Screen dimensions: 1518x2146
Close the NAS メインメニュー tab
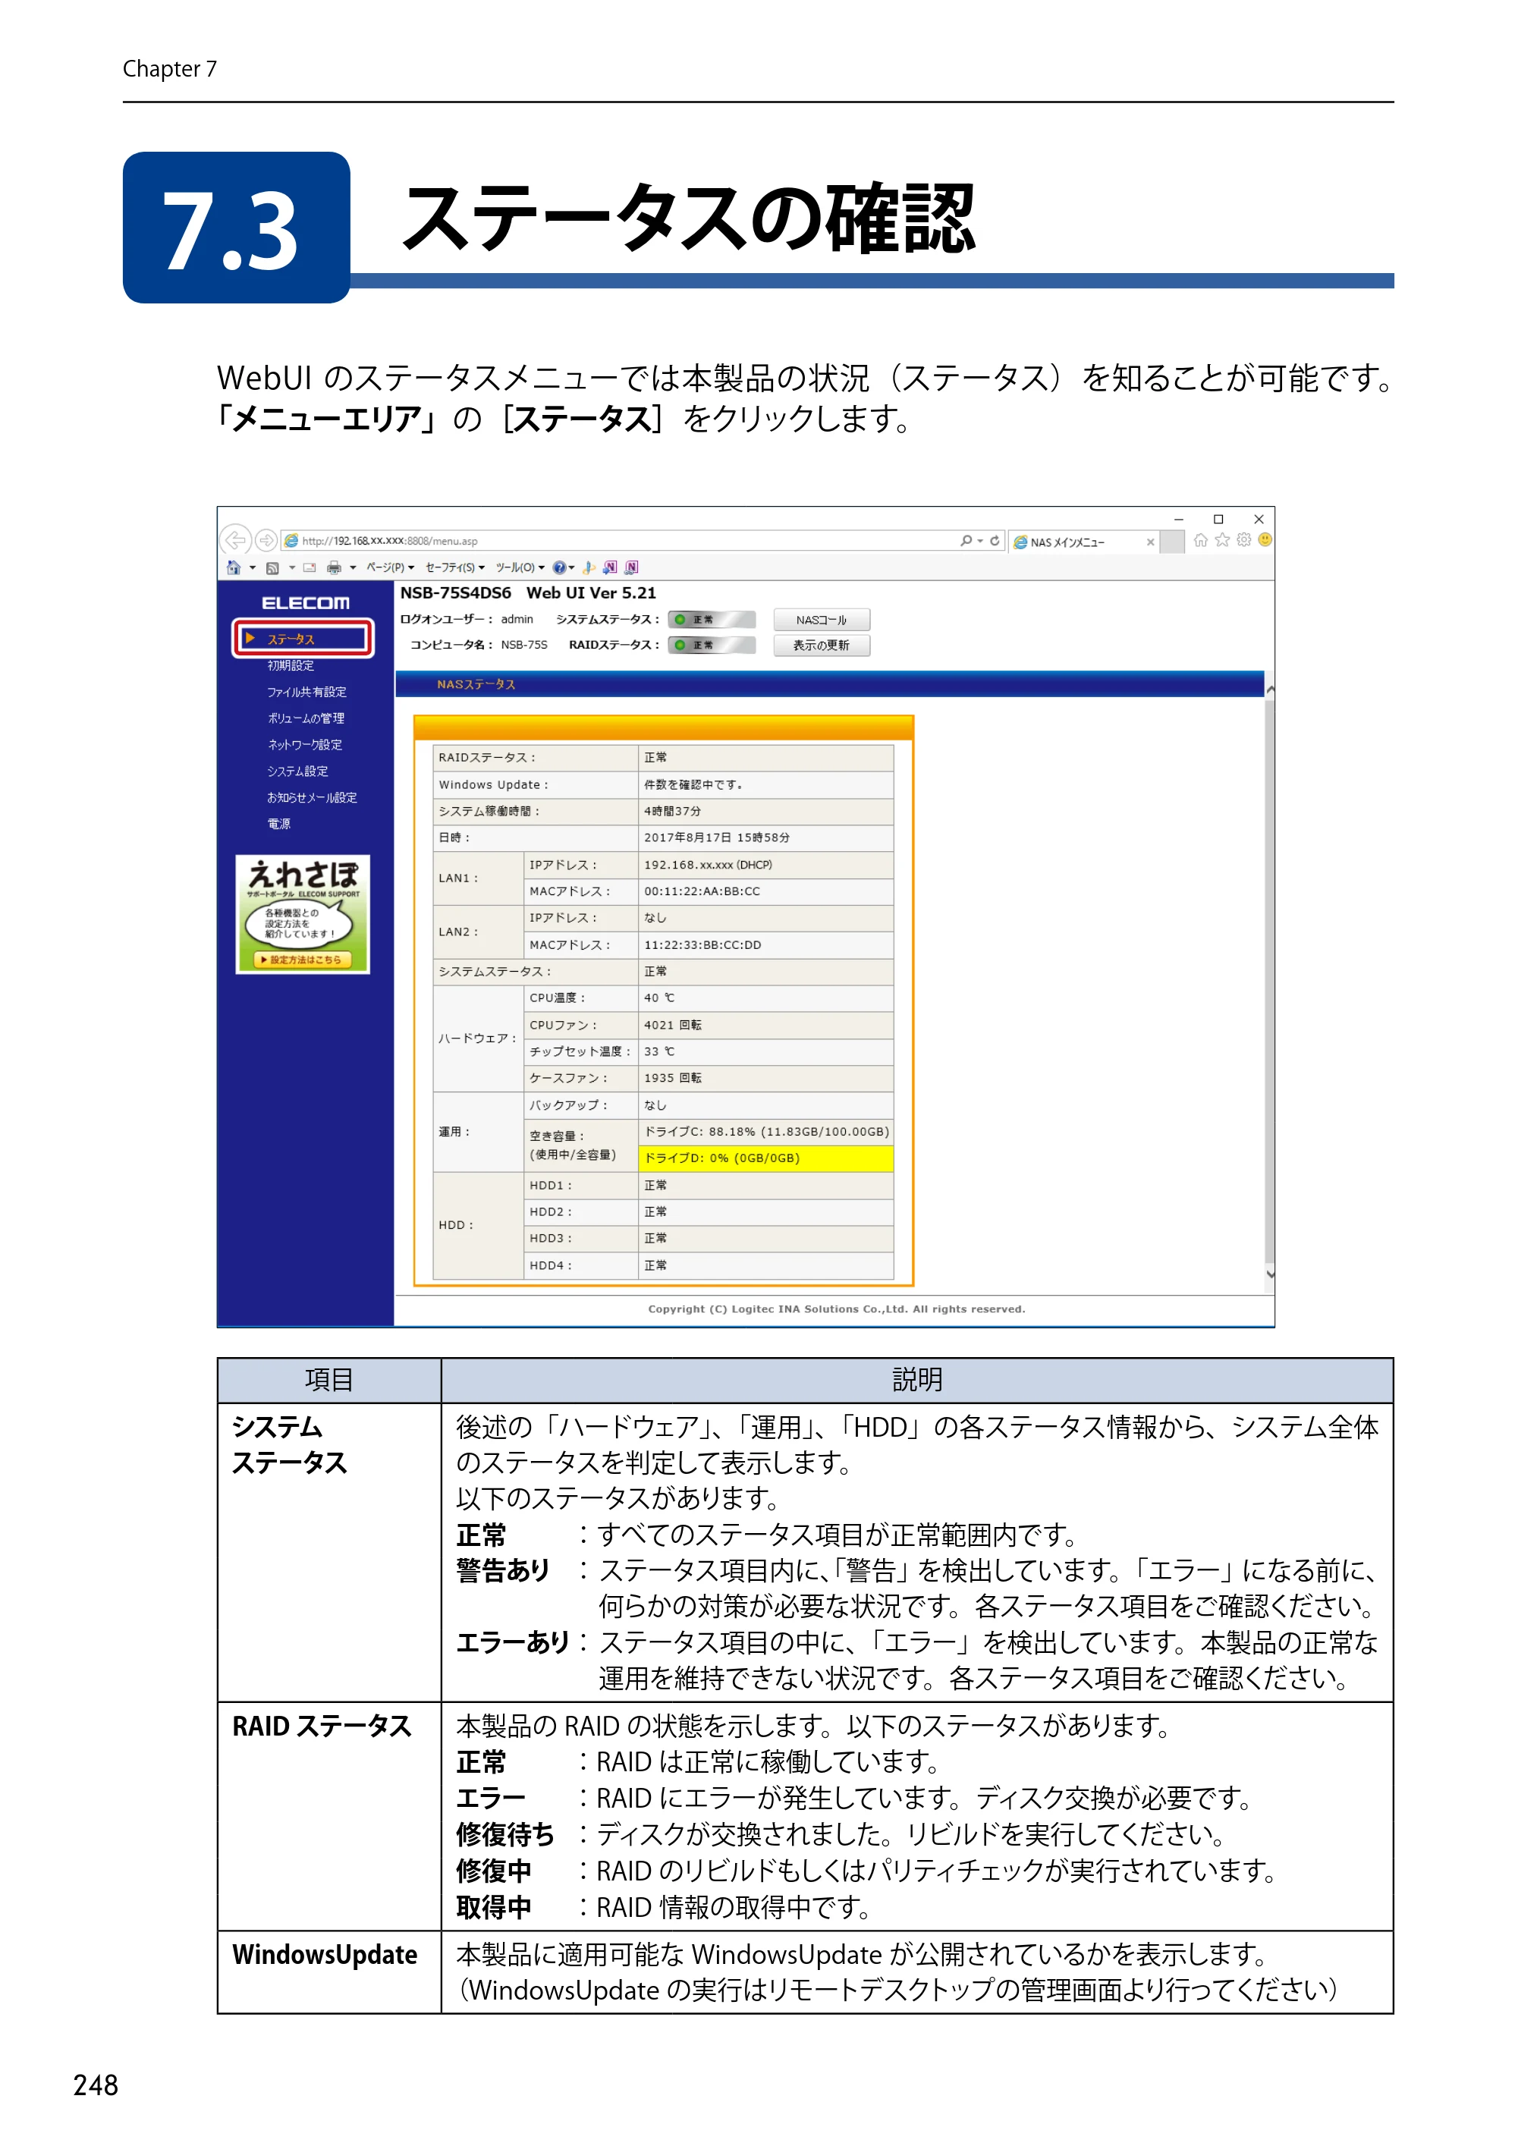[1151, 542]
